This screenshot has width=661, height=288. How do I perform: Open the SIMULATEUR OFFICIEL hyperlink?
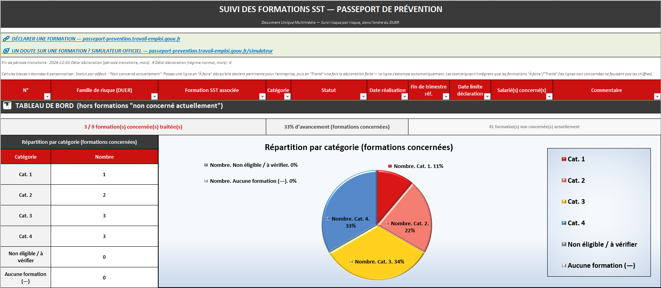(142, 51)
